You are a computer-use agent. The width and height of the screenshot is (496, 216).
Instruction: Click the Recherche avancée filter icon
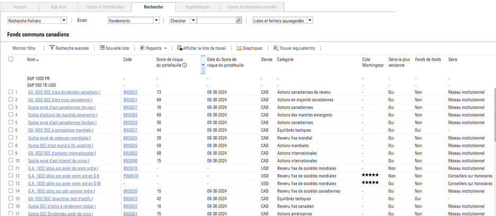click(x=52, y=48)
